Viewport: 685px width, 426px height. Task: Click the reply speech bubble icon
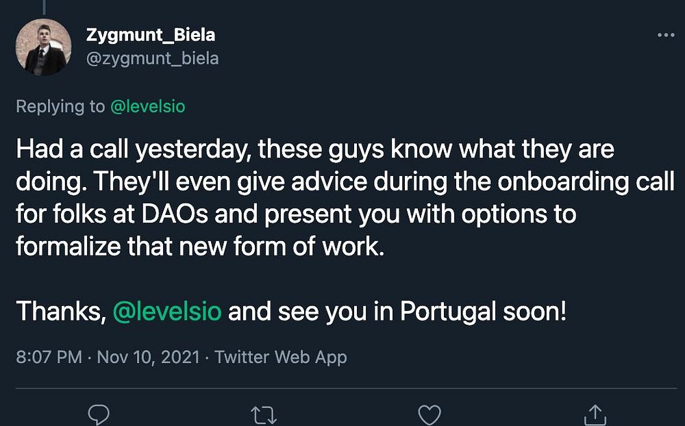click(x=99, y=414)
